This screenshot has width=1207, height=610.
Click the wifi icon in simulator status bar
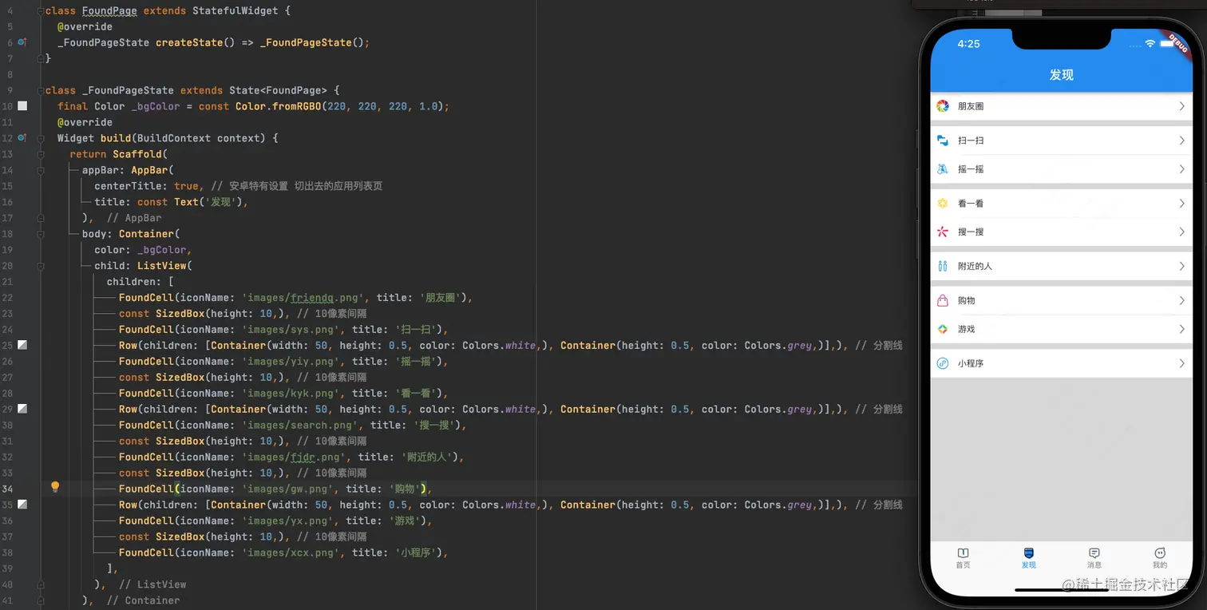coord(1150,43)
